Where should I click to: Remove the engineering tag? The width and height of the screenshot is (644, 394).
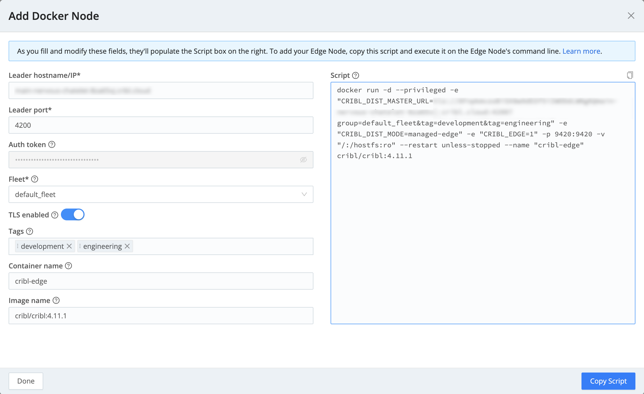(127, 246)
